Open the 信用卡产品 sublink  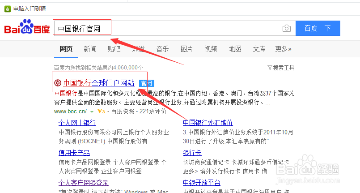point(74,153)
